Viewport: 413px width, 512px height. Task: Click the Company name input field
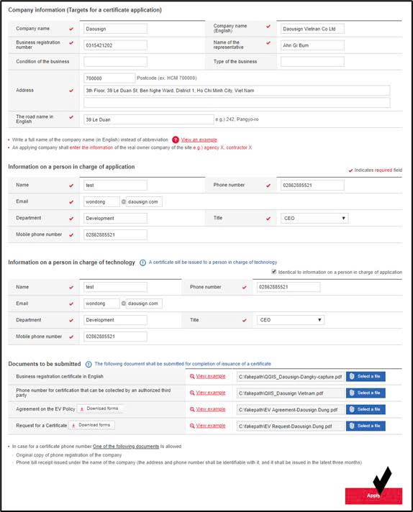pos(115,29)
